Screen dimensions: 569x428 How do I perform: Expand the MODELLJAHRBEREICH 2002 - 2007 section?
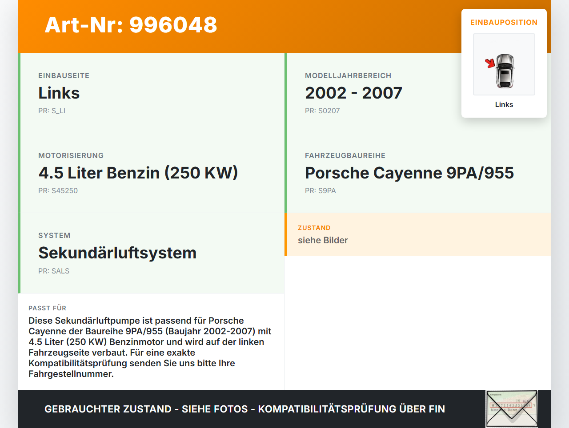click(x=353, y=93)
